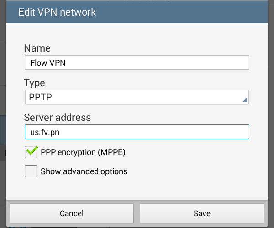Click the 'Name' field label
The height and width of the screenshot is (228, 274).
tap(37, 48)
